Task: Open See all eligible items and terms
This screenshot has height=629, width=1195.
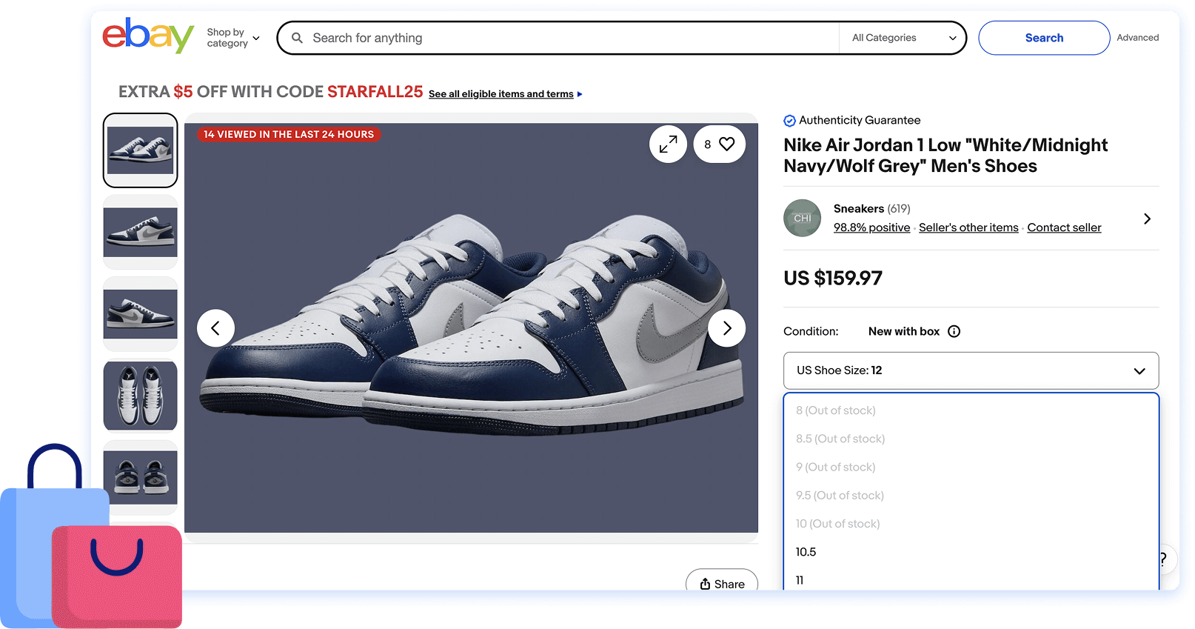Action: (505, 94)
